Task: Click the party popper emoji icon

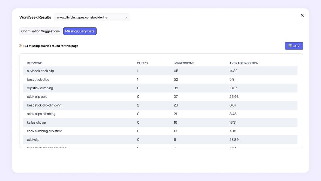Action: pos(21,46)
